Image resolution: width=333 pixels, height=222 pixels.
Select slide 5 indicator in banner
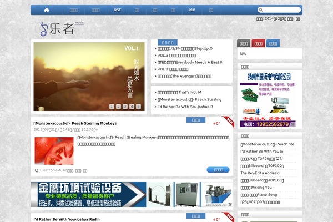[138, 107]
